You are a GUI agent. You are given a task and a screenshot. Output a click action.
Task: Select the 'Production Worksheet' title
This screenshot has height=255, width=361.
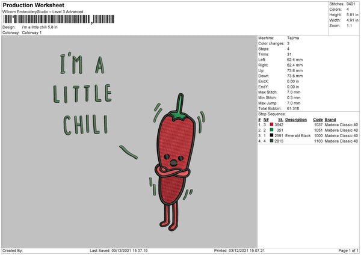34,5
